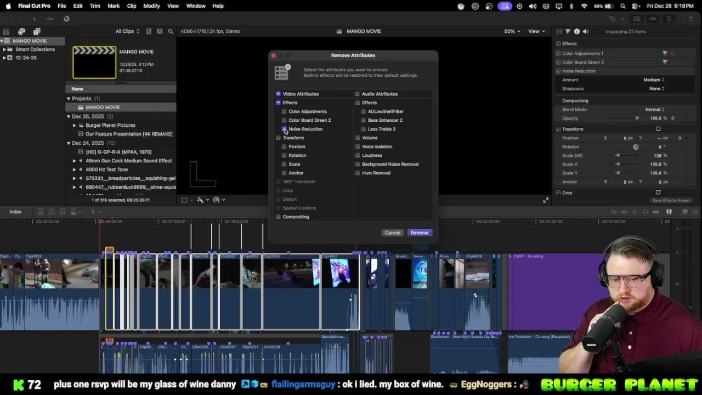Click the background tasks circle icon
The image size is (702, 395).
pyautogui.click(x=66, y=19)
